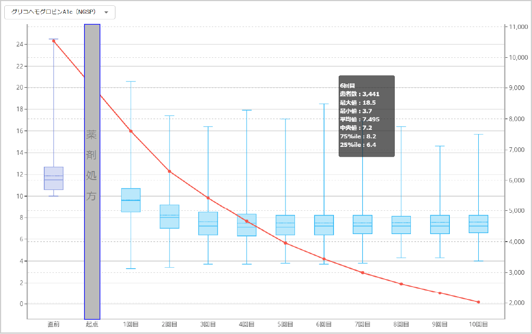
Task: Click the 2回目 x-axis label
Action: [170, 325]
